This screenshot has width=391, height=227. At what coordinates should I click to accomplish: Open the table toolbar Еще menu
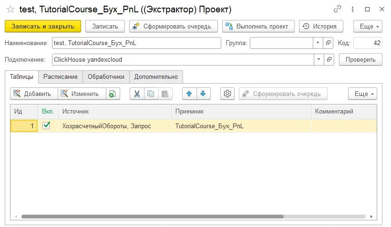362,94
